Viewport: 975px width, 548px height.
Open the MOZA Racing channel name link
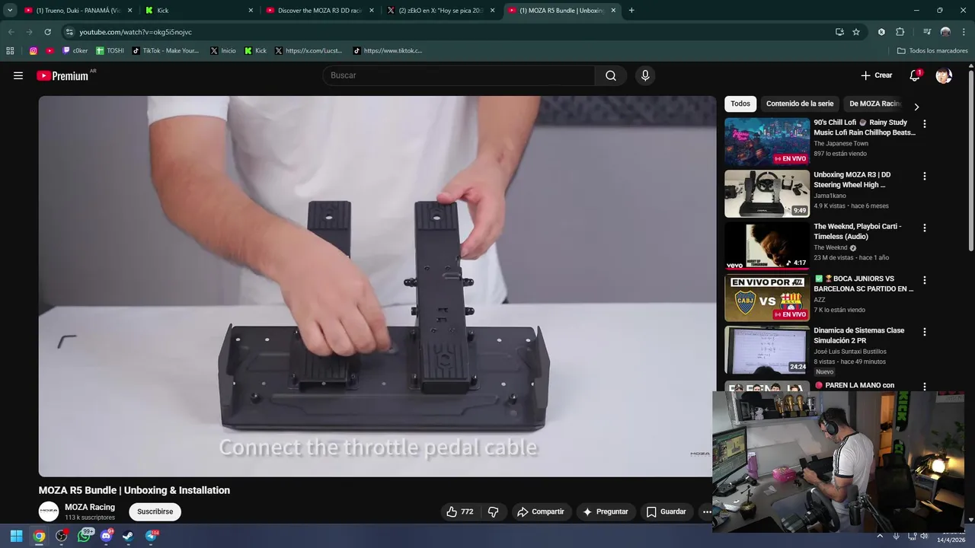(x=90, y=507)
